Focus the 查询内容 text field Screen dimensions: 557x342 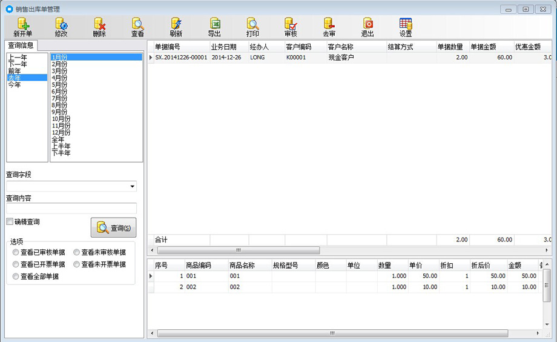(x=71, y=208)
